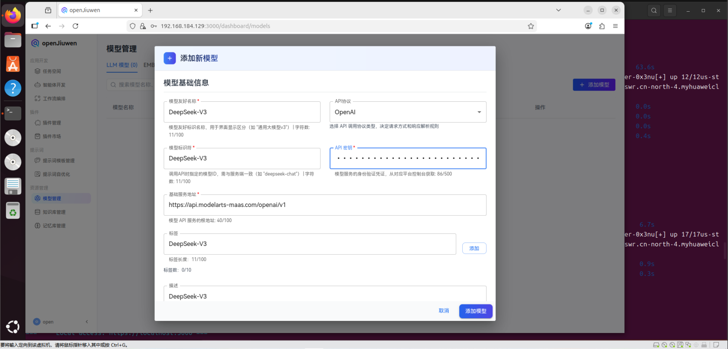Go back using Firefox back arrow
The image size is (728, 349).
pyautogui.click(x=48, y=26)
